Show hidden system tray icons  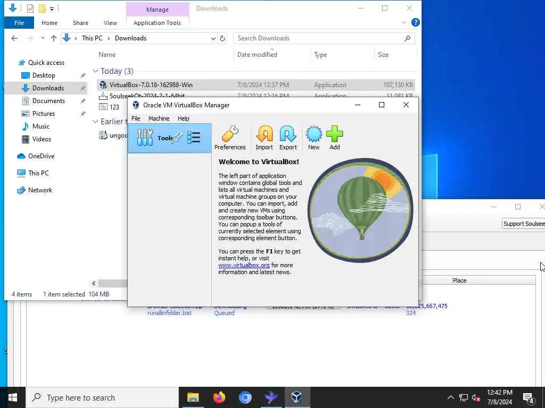[450, 397]
